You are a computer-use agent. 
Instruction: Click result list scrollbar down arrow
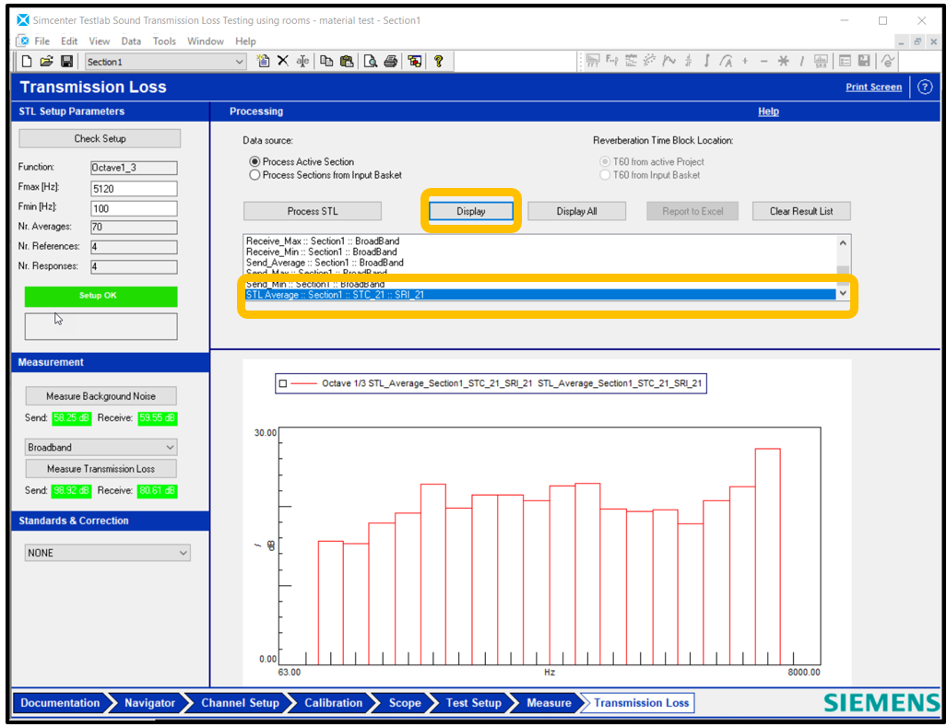click(843, 294)
